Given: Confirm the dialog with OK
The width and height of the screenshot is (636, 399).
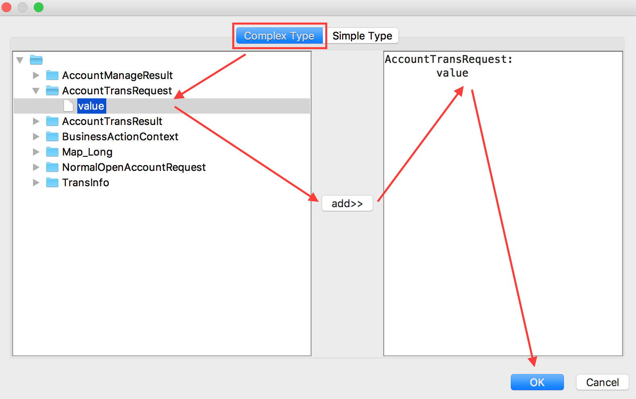Looking at the screenshot, I should point(537,382).
